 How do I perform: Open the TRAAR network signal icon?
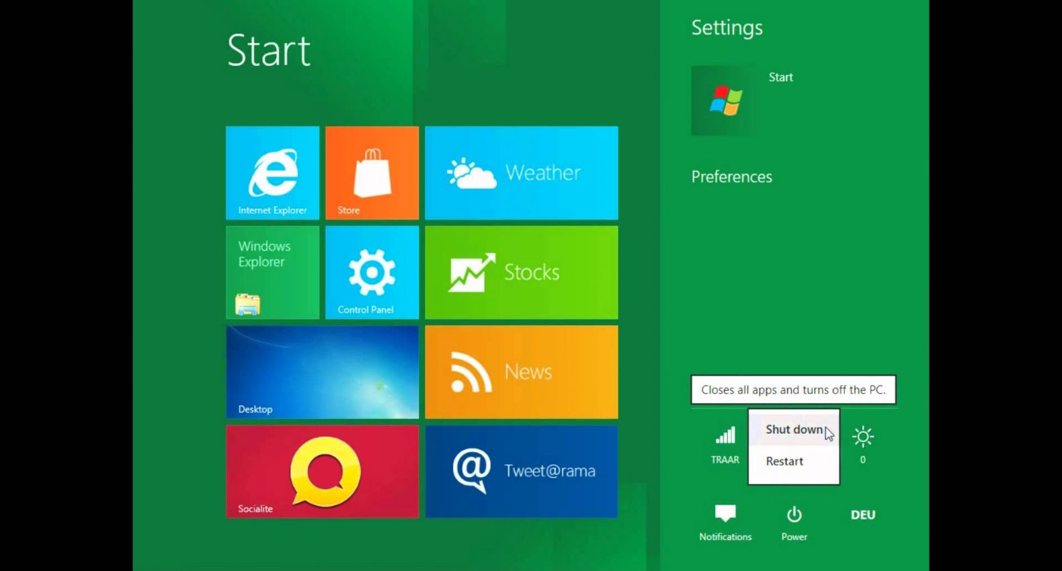tap(725, 444)
